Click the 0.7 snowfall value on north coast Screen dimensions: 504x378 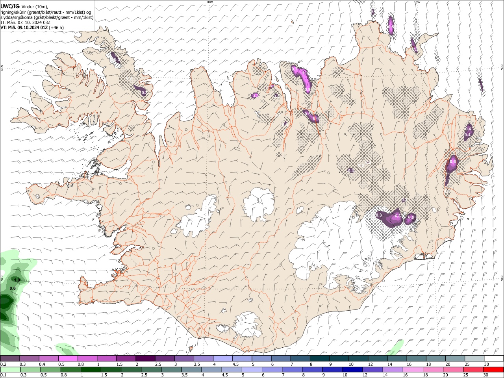coord(294,69)
